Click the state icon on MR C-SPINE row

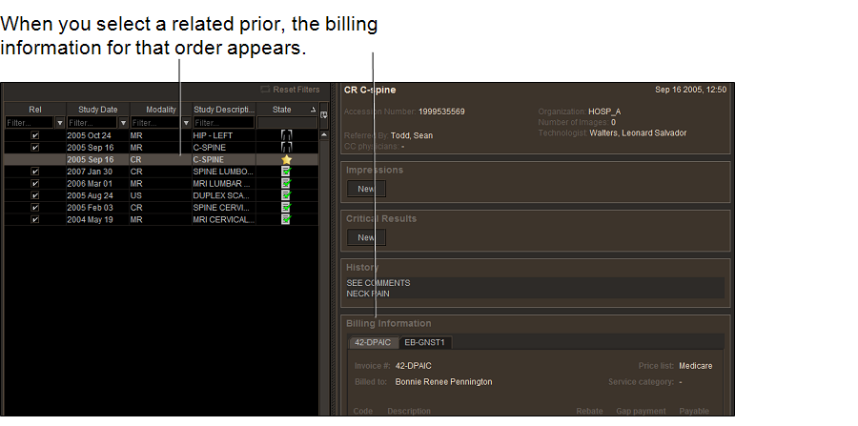coord(286,148)
